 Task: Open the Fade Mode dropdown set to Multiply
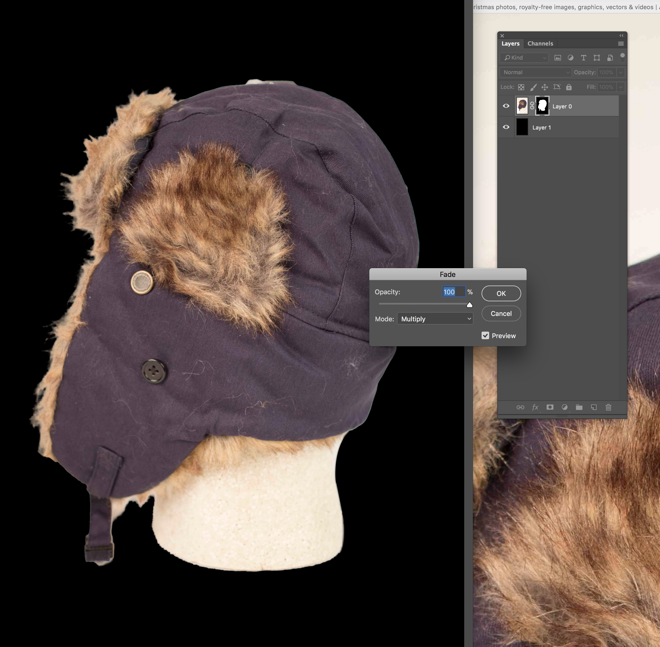point(435,319)
